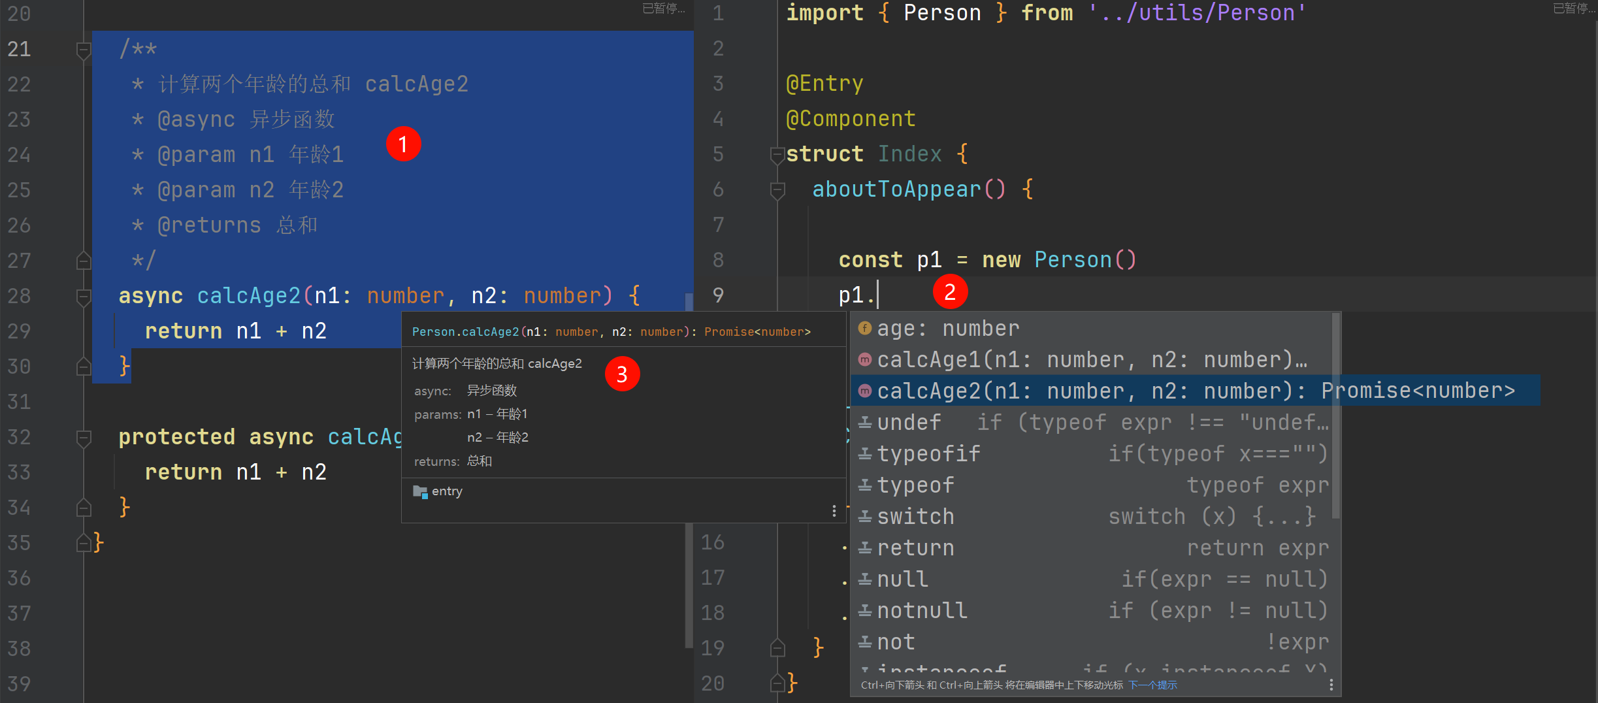1598x703 pixels.
Task: Click the method icon next to calcAge1
Action: (x=864, y=359)
